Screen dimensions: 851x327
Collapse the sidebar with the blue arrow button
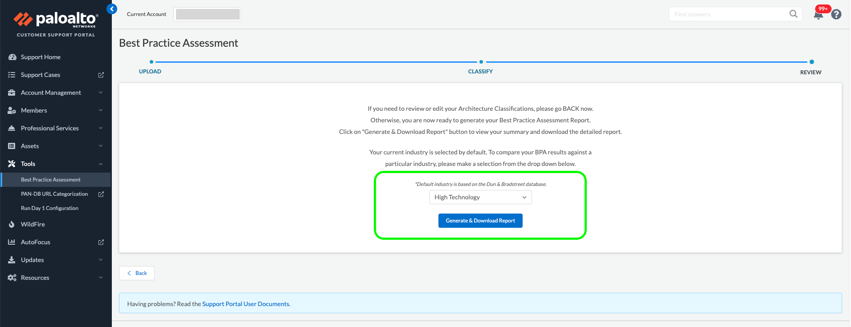click(112, 9)
